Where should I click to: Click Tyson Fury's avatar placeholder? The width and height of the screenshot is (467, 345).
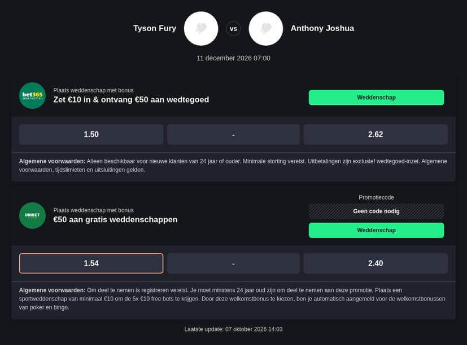pos(201,29)
